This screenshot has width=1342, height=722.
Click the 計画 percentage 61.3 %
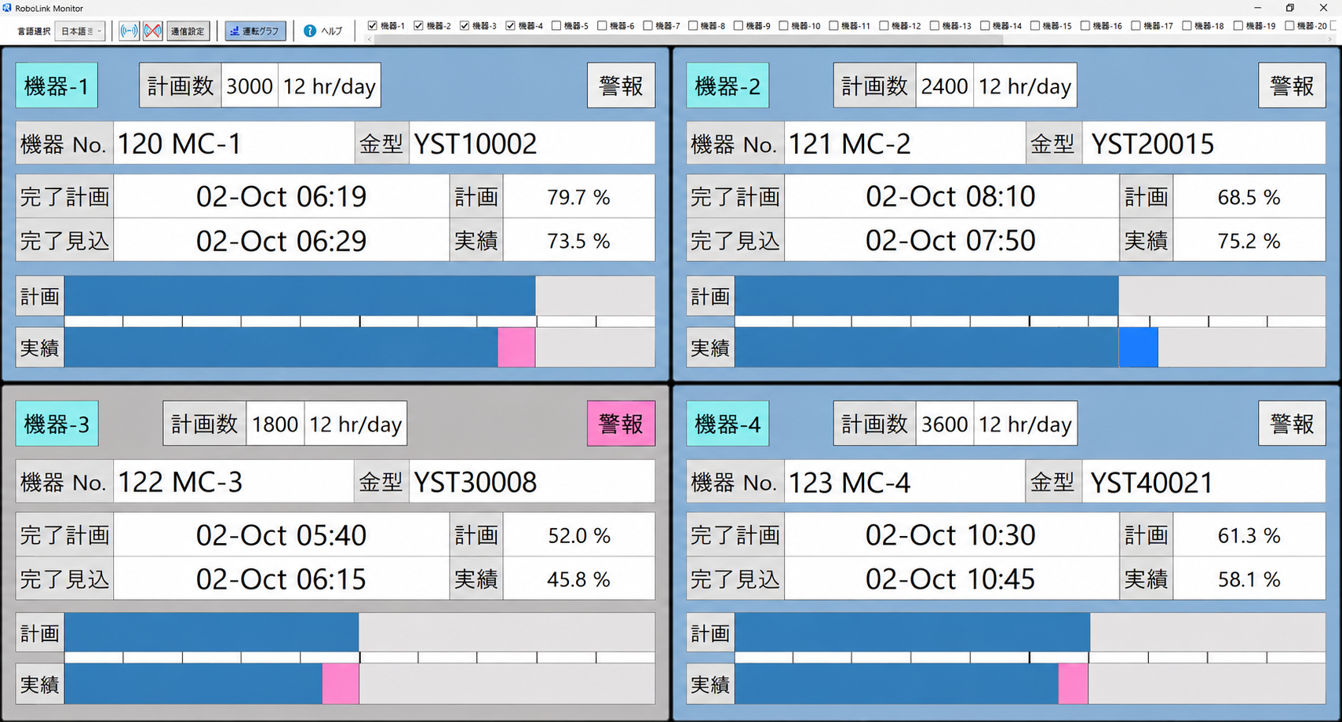pos(1249,535)
